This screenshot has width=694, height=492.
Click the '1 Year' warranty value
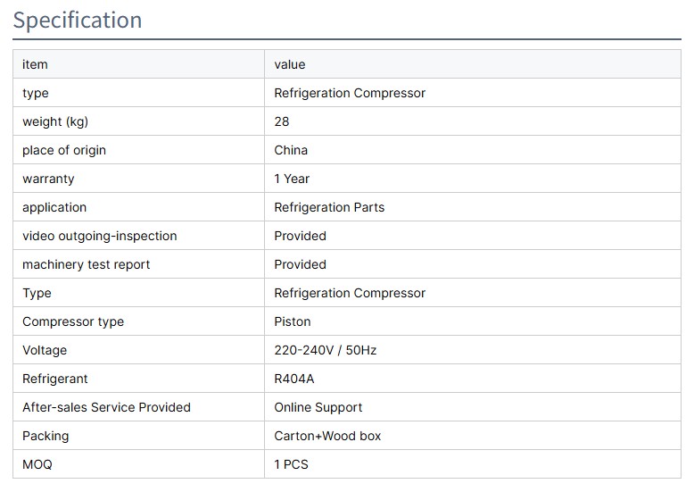point(292,179)
